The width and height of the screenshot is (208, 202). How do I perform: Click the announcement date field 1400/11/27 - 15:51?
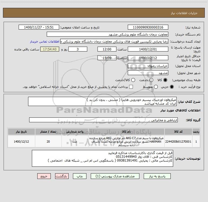point(39,27)
